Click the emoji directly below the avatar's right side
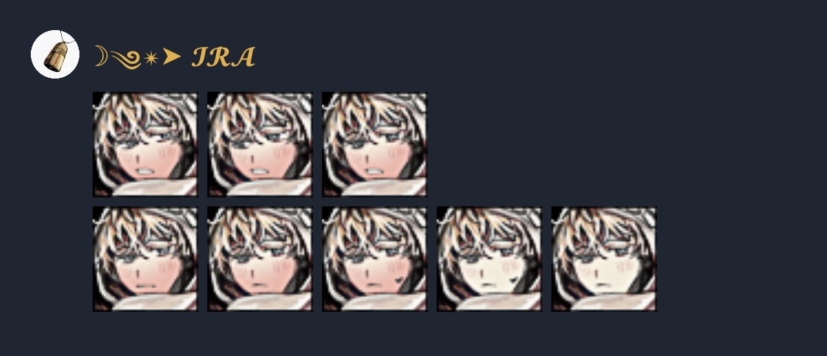This screenshot has height=356, width=827. point(145,145)
